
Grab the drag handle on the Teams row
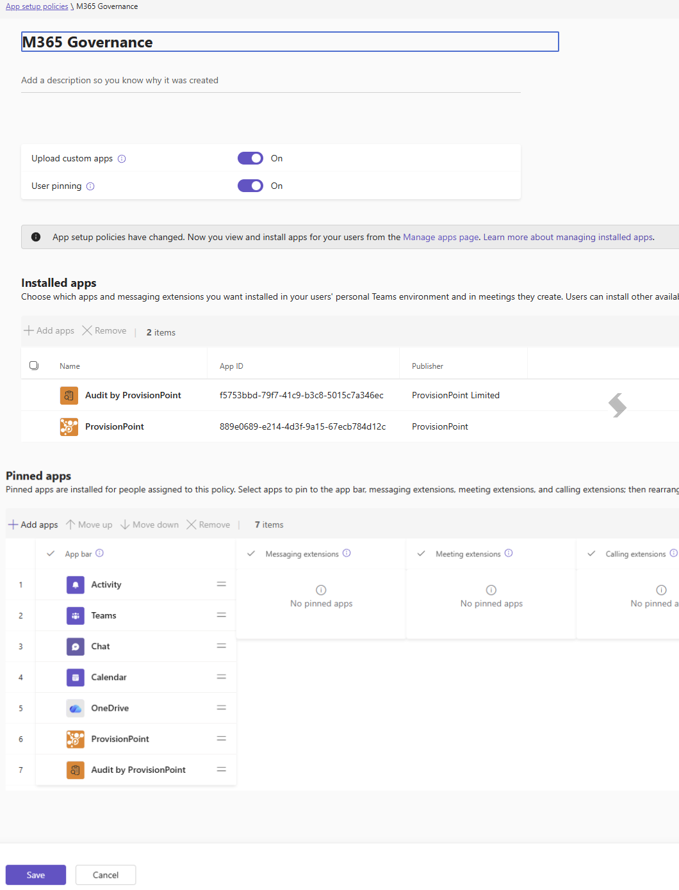[x=222, y=615]
